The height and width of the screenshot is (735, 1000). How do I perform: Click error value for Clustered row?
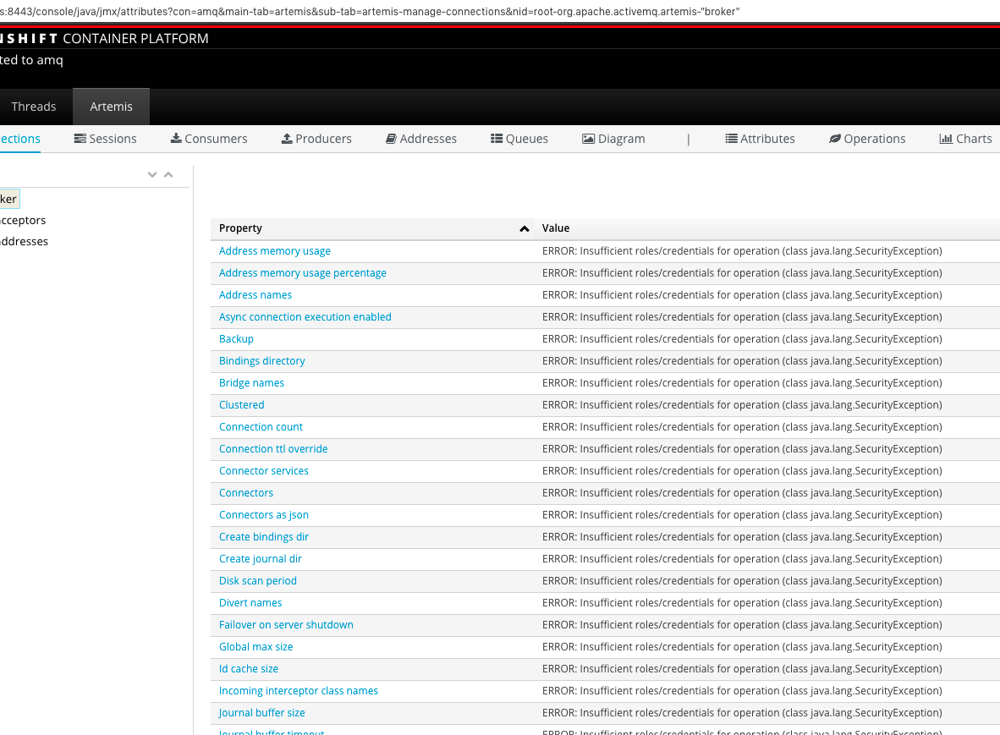(x=742, y=405)
